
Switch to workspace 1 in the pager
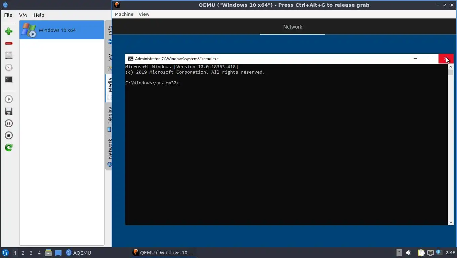click(15, 253)
